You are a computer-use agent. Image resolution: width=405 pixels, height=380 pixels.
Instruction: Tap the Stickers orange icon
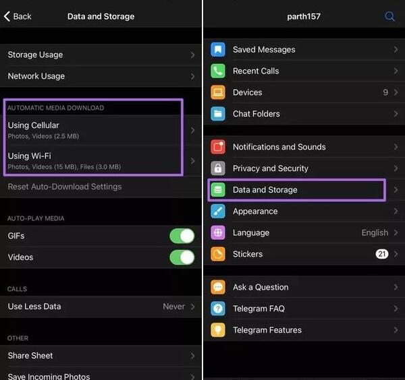click(218, 254)
